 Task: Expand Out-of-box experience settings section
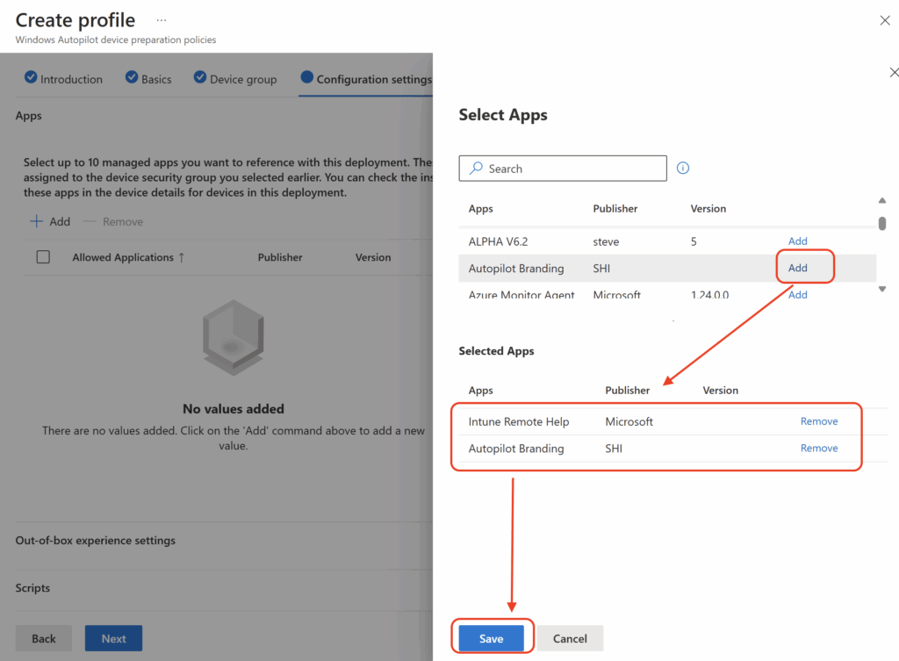click(x=95, y=540)
